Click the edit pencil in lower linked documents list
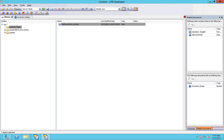Image resolution: width=224 pixels, height=140 pixels. tap(189, 79)
